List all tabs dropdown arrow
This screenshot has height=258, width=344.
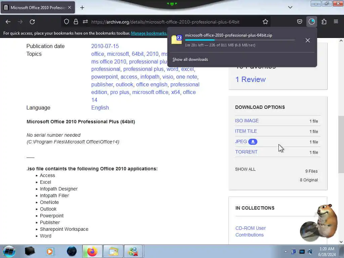[290, 7]
